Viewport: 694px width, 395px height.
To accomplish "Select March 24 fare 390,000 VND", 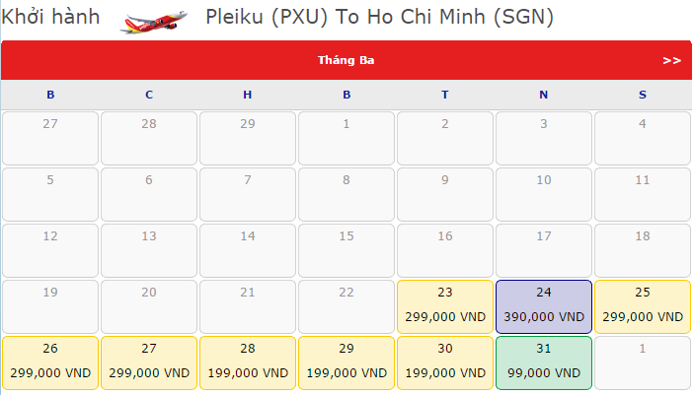I will click(x=543, y=306).
